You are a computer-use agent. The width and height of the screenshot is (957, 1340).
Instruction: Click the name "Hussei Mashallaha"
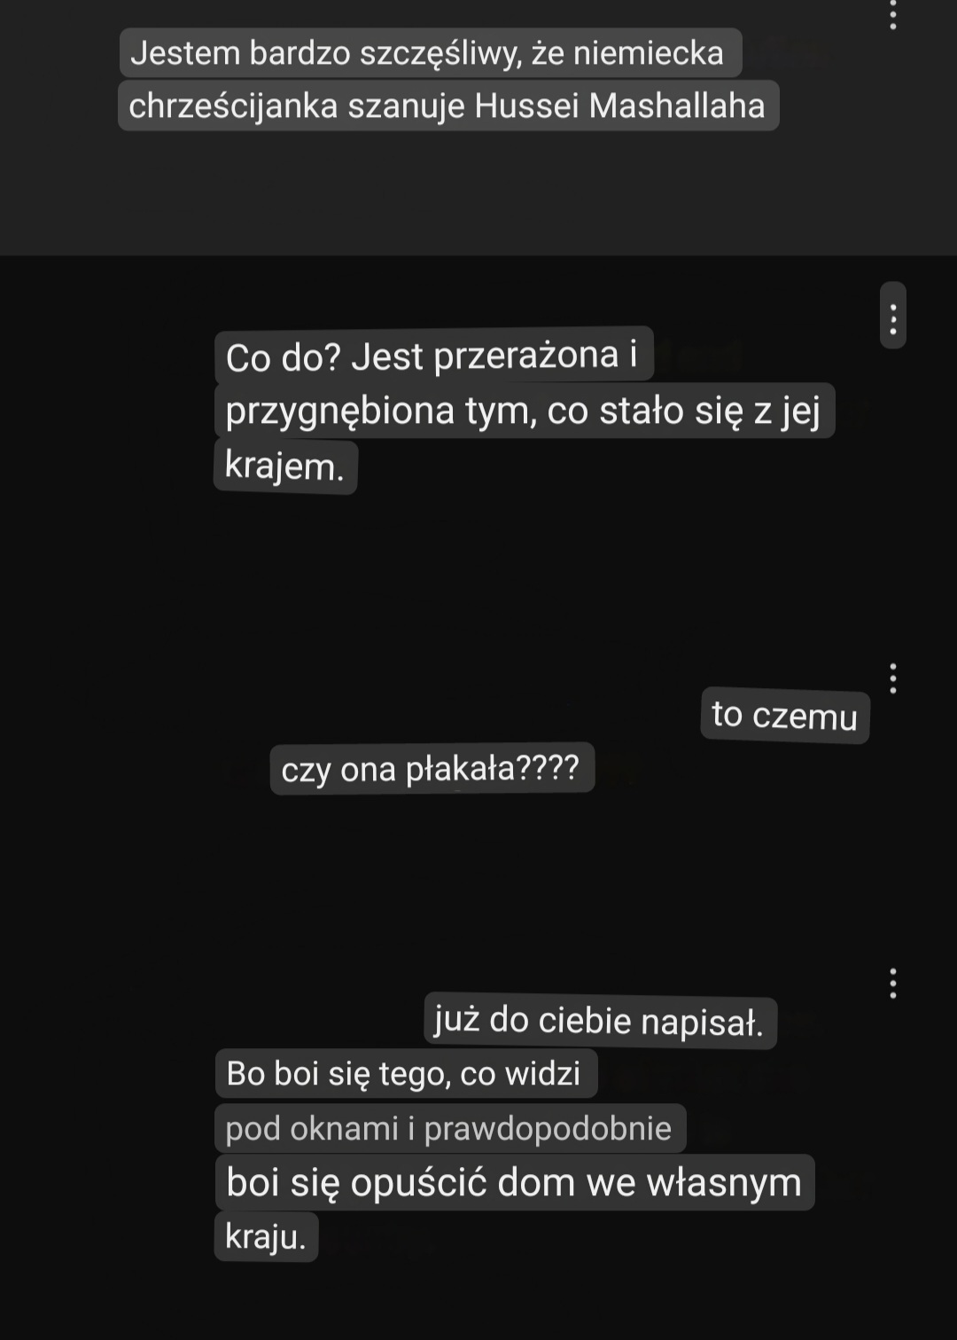(x=619, y=106)
